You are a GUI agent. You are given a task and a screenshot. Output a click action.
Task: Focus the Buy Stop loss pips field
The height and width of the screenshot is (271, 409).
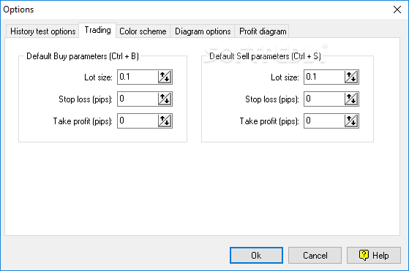pyautogui.click(x=138, y=99)
